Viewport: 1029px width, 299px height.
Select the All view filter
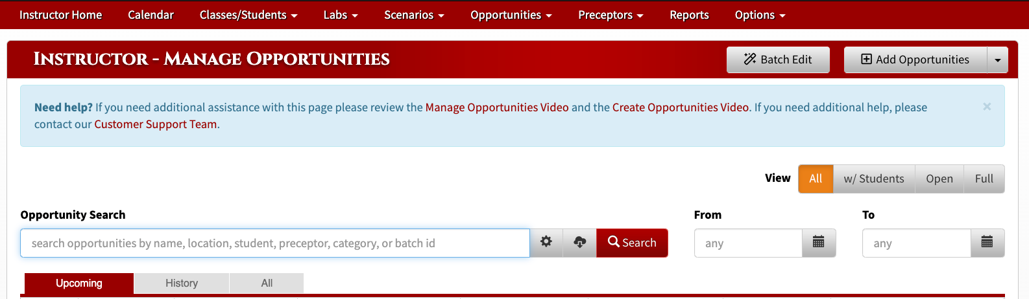816,179
